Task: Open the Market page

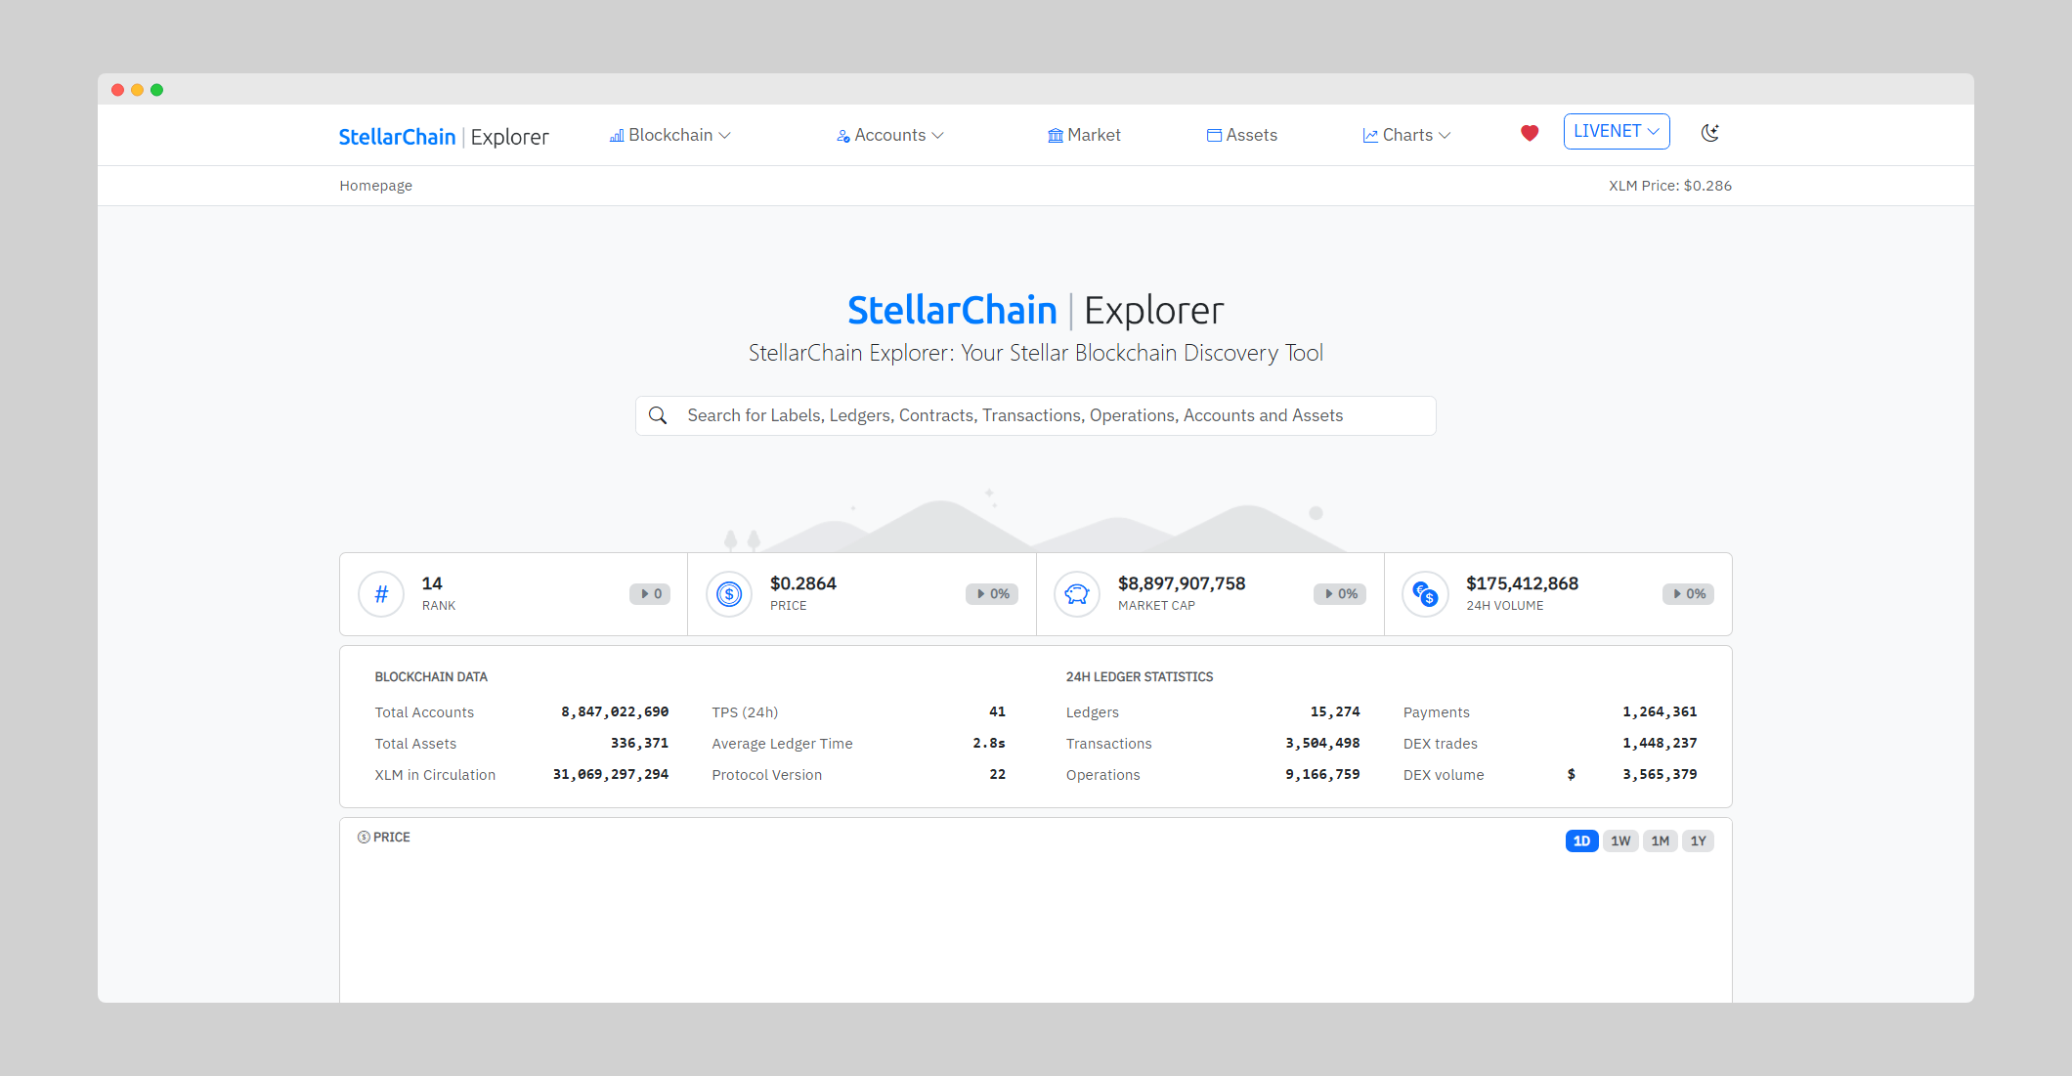Action: tap(1084, 135)
